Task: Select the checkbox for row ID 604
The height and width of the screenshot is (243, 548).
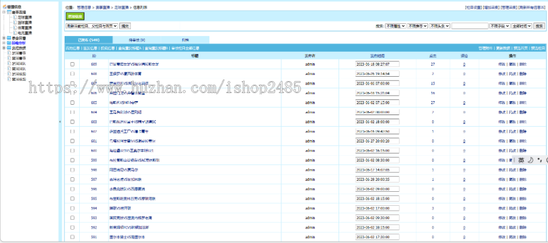Action: coord(72,112)
